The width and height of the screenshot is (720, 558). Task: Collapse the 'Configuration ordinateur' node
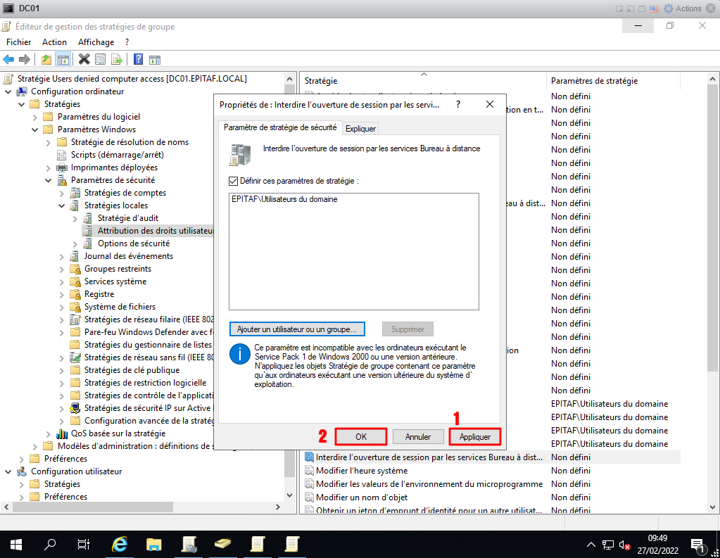[x=8, y=91]
